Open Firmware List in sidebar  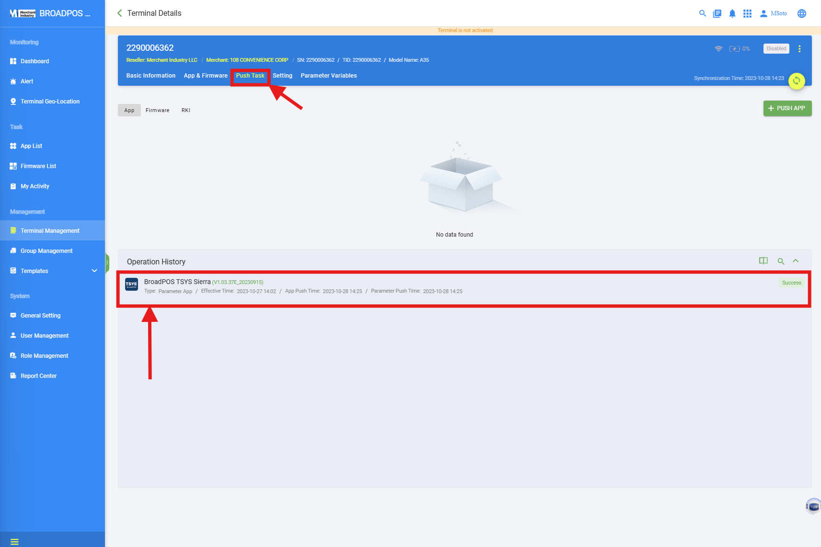click(x=52, y=166)
